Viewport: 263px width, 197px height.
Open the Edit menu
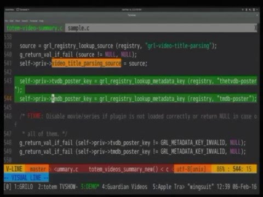click(12, 21)
